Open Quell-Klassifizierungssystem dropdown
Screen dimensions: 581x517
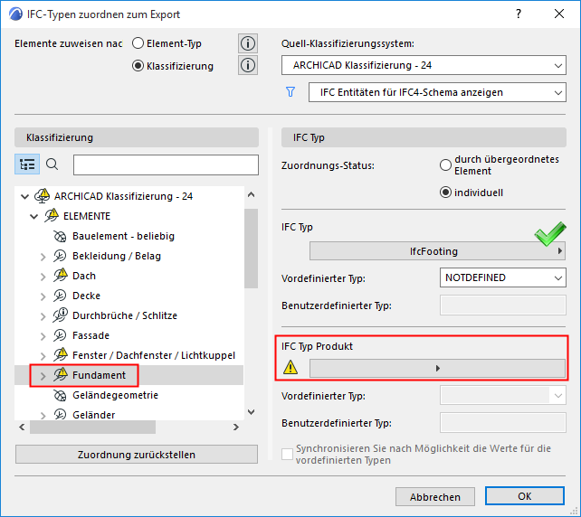click(x=424, y=65)
